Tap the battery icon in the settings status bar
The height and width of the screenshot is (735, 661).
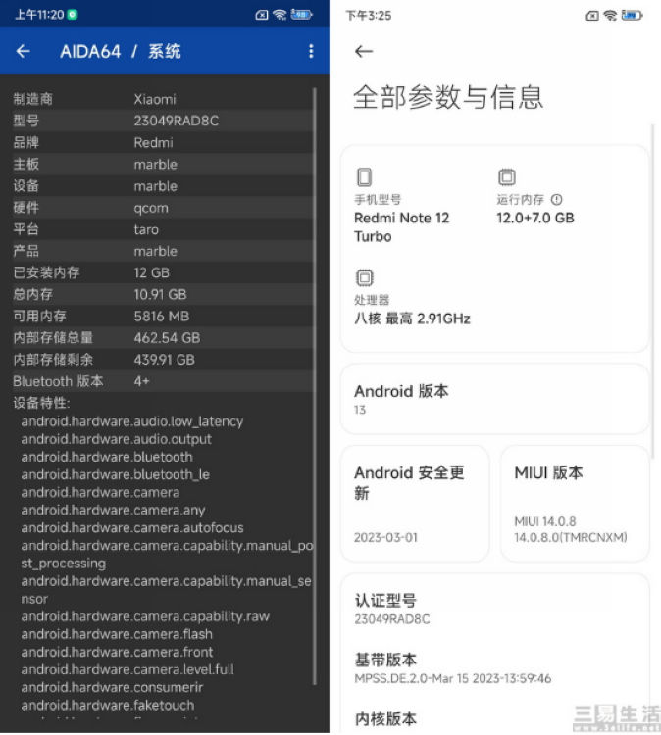click(x=632, y=16)
